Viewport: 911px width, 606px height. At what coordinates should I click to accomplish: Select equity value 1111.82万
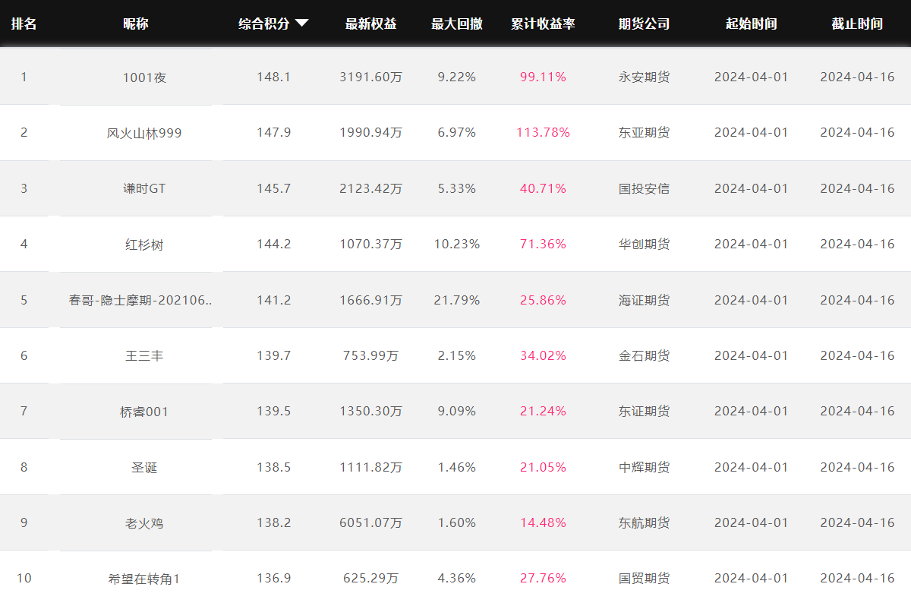370,467
